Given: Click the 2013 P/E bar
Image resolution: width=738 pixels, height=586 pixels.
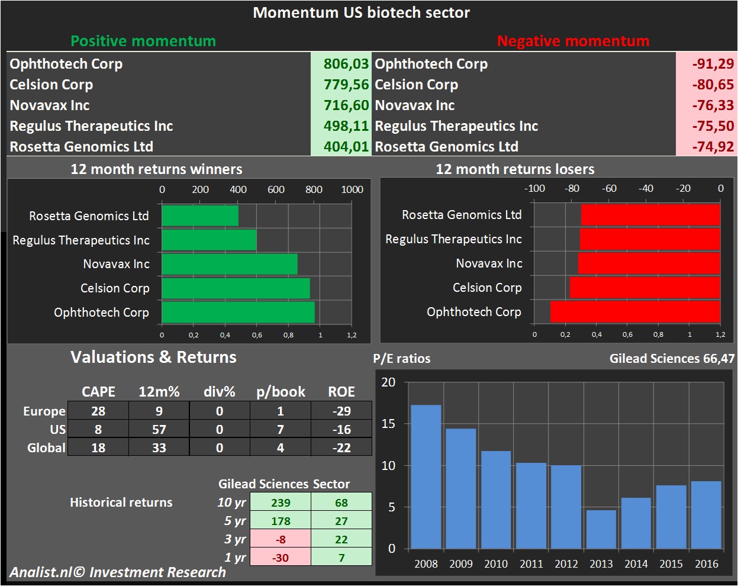Looking at the screenshot, I should 601,529.
